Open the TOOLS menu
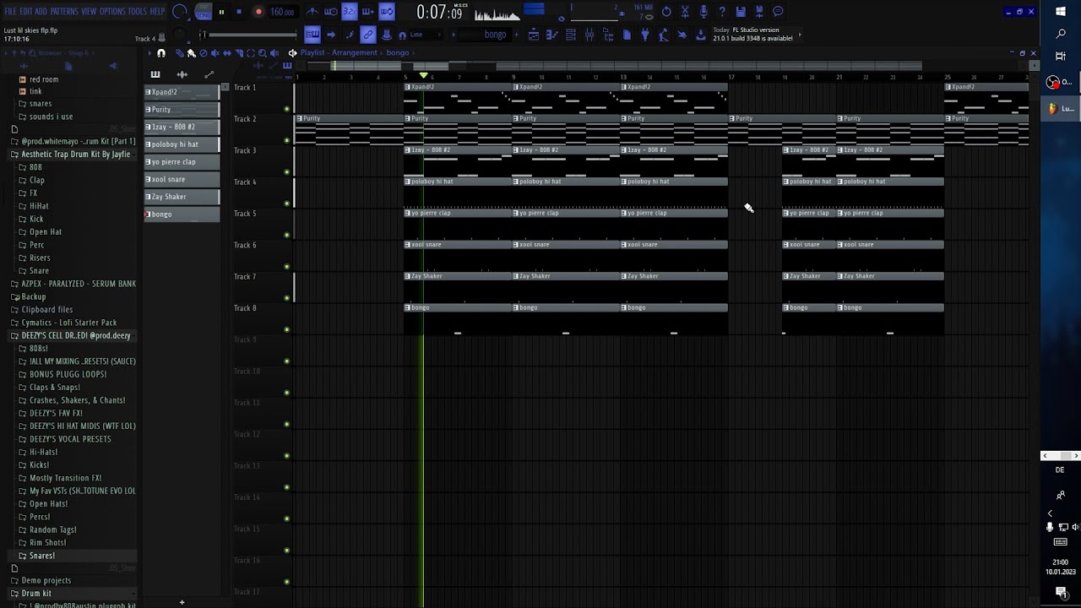 (137, 12)
